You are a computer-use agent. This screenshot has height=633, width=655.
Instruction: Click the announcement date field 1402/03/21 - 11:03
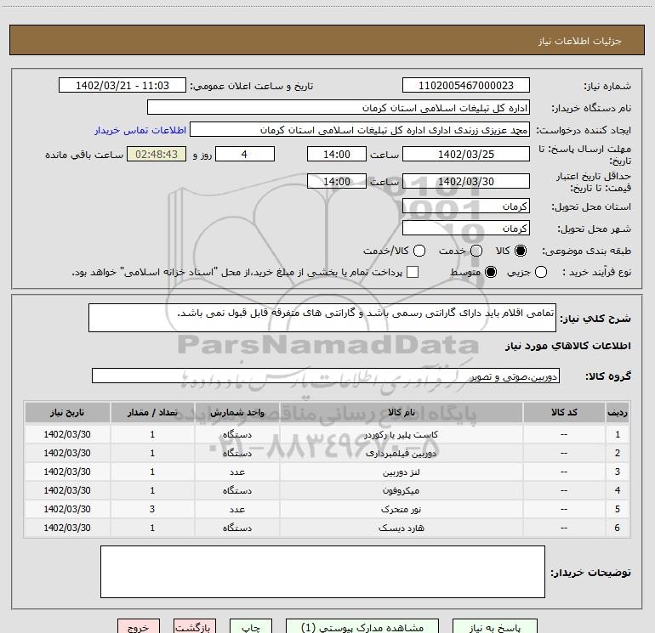(122, 85)
